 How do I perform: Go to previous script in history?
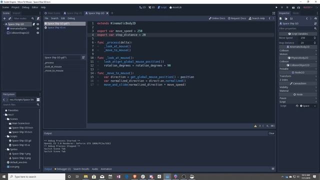point(269,18)
